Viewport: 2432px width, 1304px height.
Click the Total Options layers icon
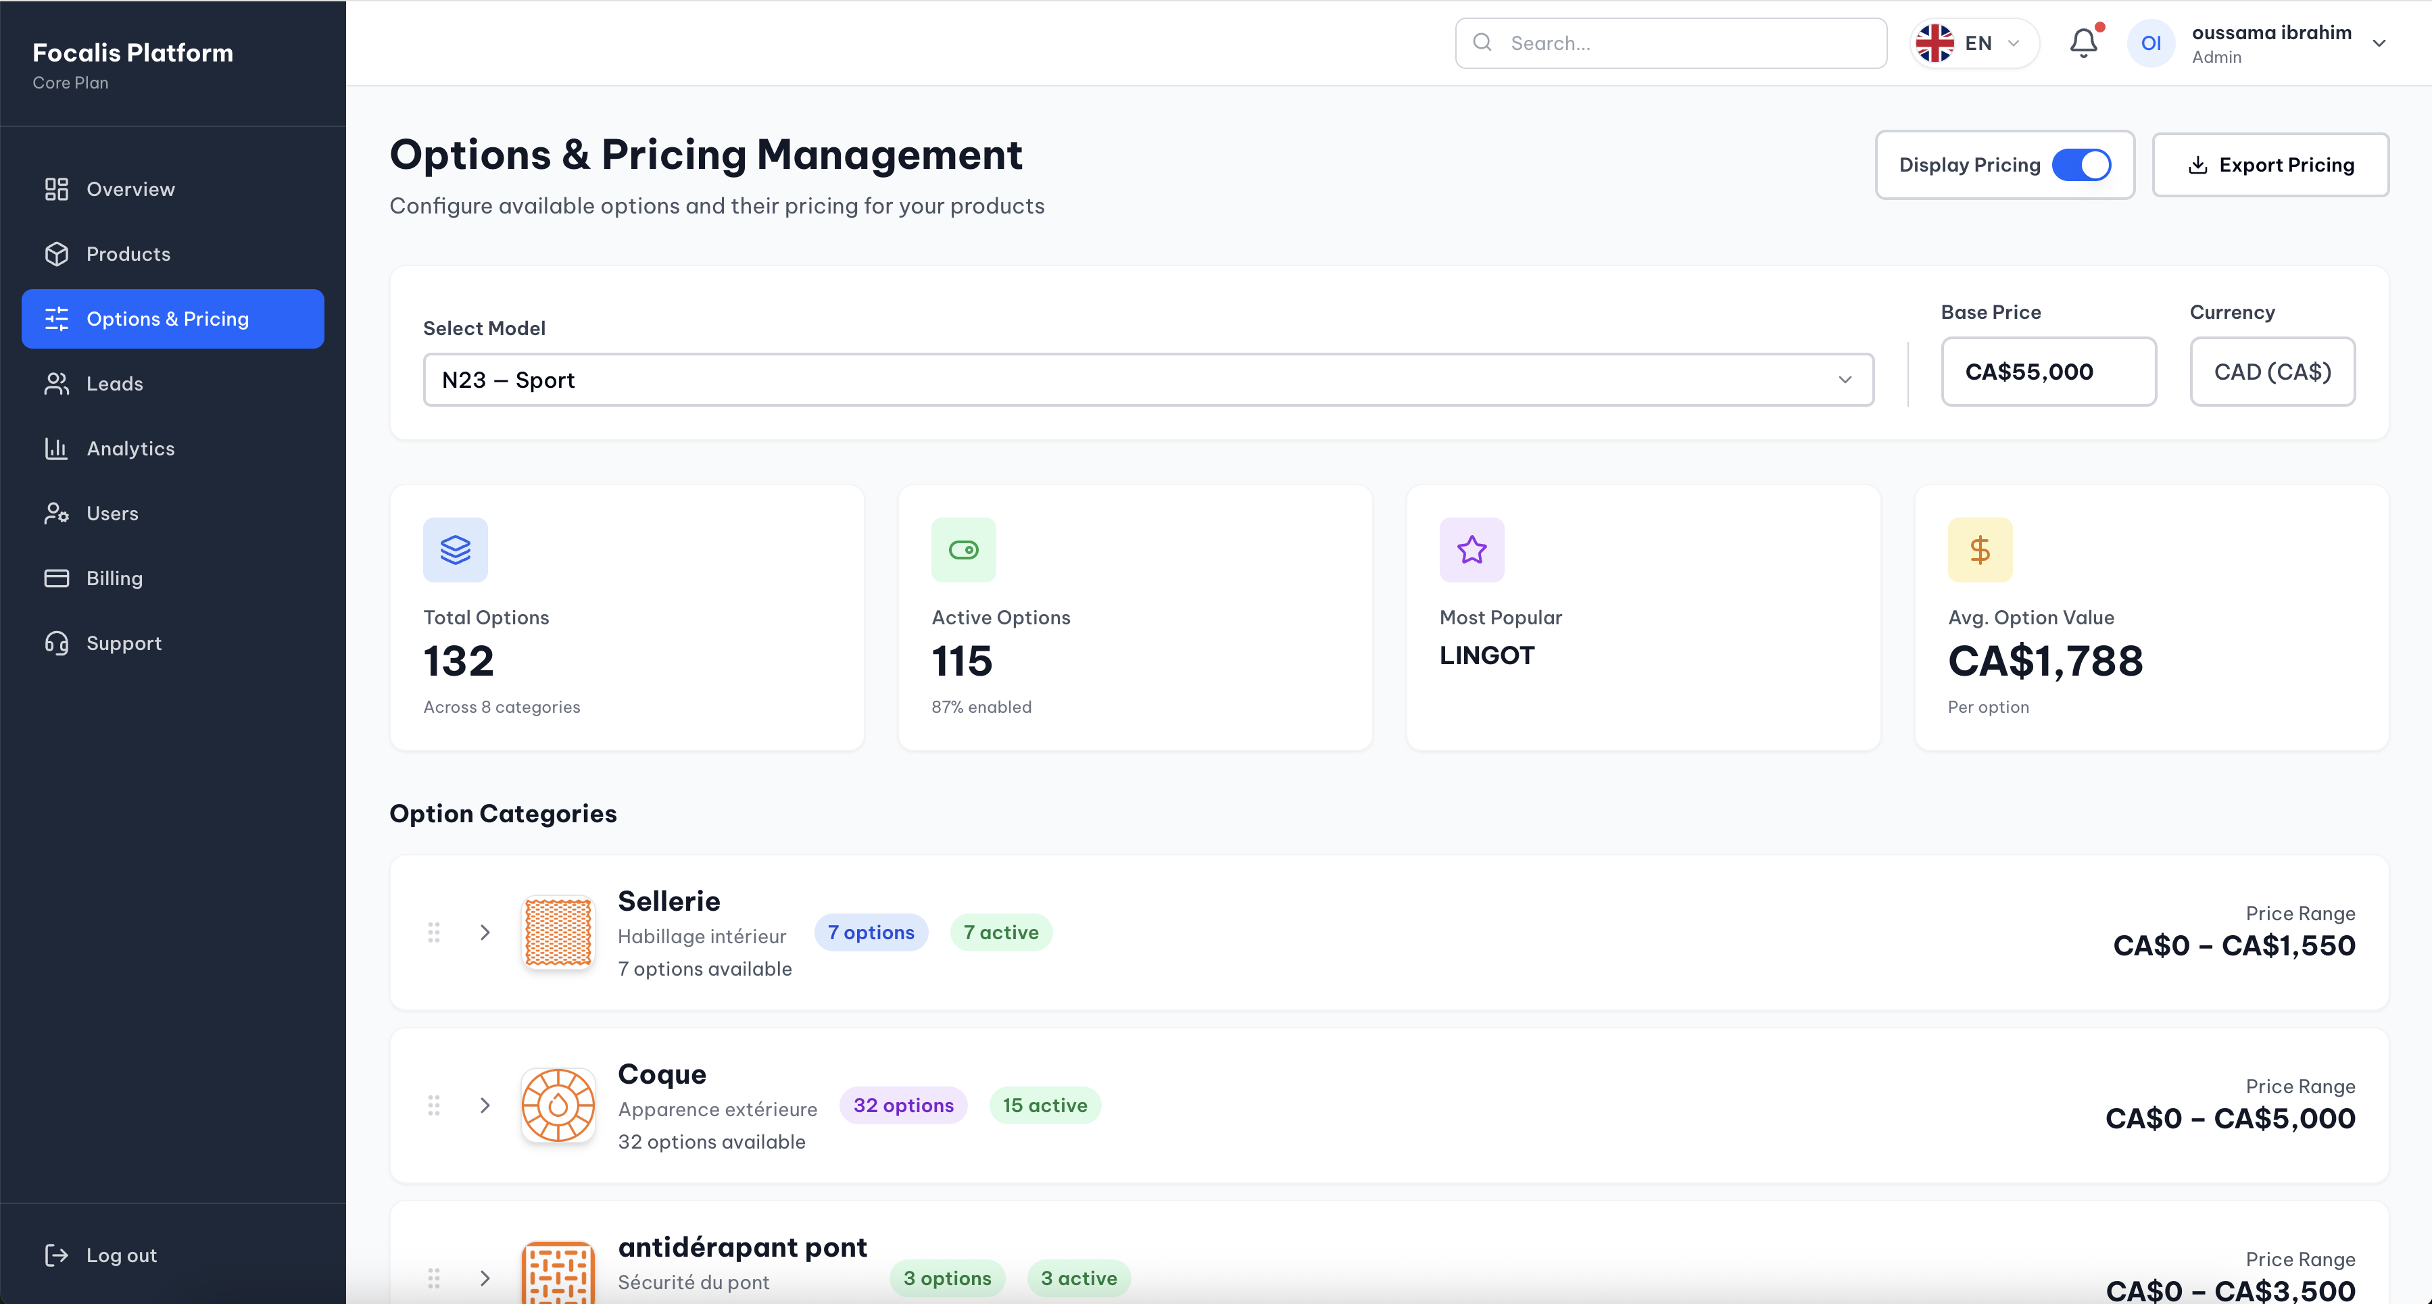tap(455, 550)
